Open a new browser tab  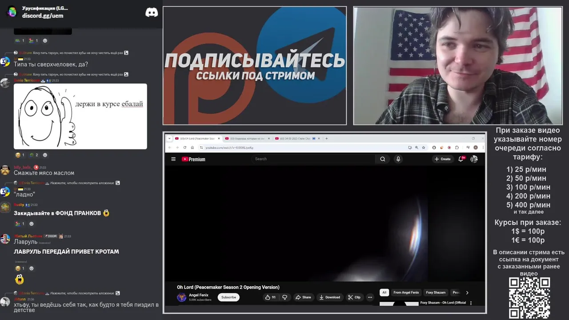pos(326,138)
